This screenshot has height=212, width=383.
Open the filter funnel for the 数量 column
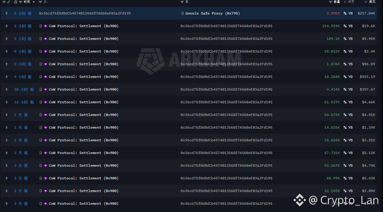click(x=330, y=2)
